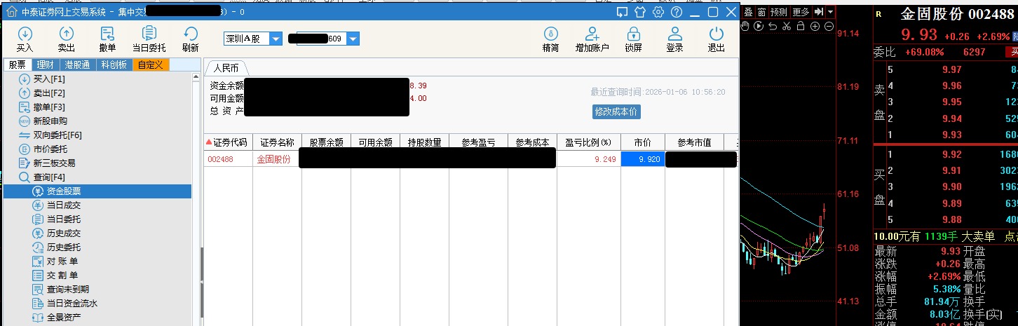Open the settings gear icon in title bar
Viewport: 1018px width, 326px height.
coord(658,12)
